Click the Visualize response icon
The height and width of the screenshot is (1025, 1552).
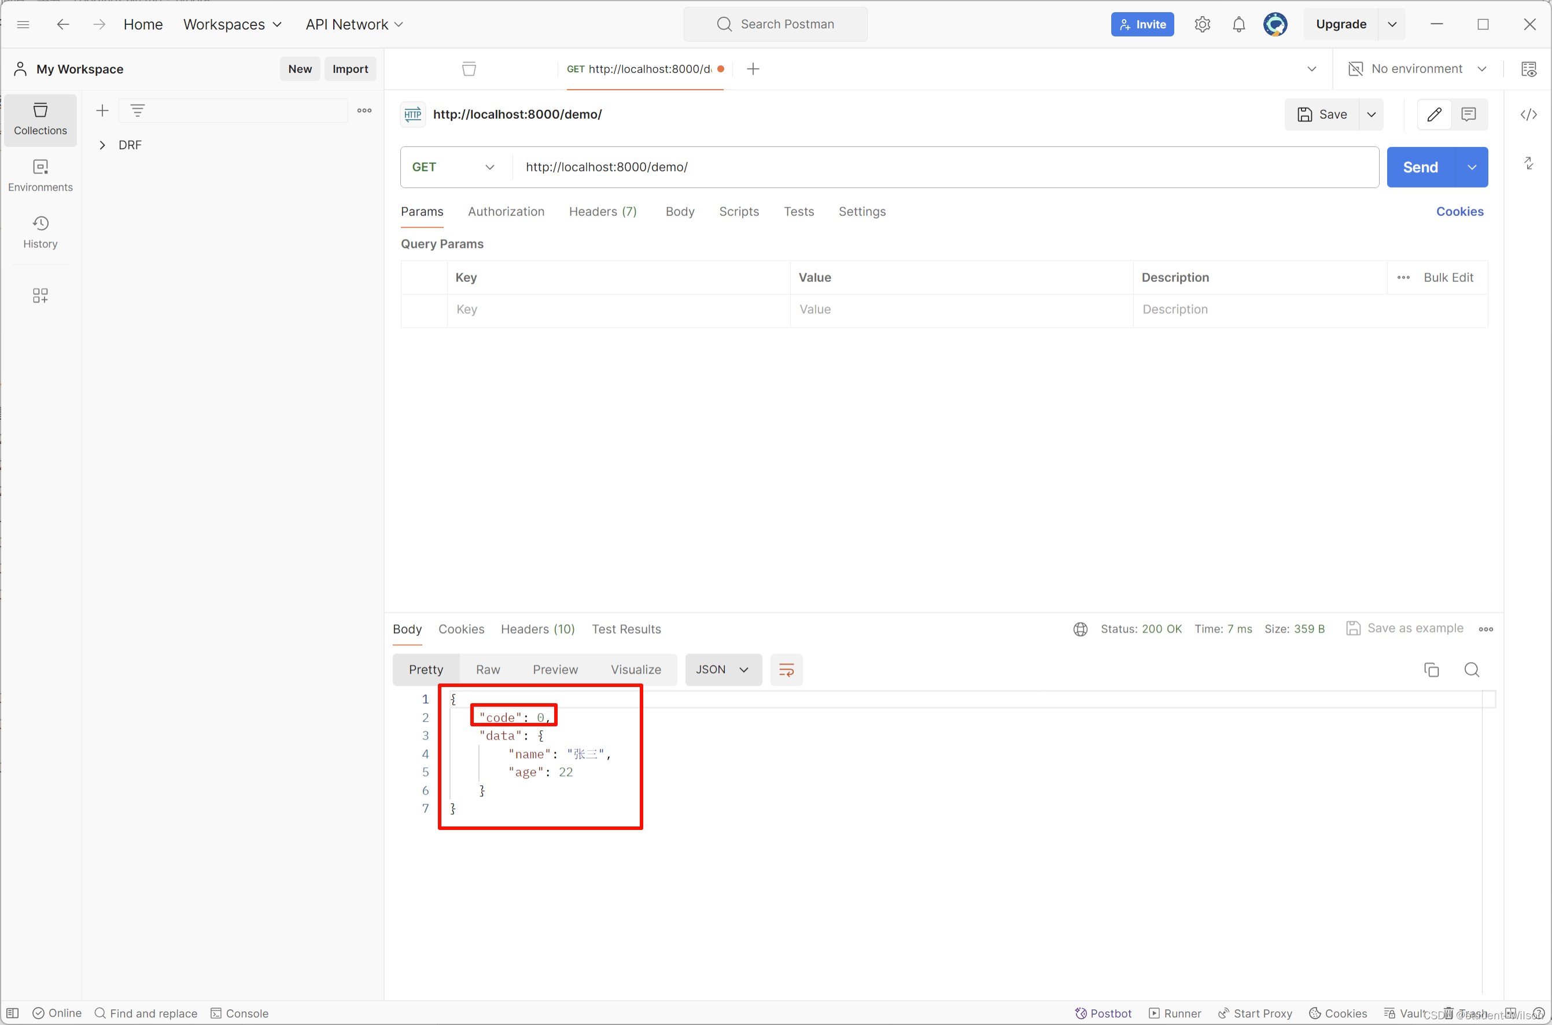click(x=635, y=668)
